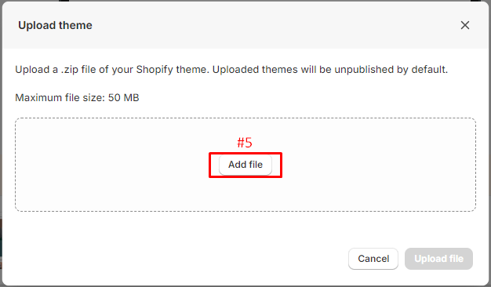491x287 pixels.
Task: Click the .zip text in the instructions
Action: 70,70
